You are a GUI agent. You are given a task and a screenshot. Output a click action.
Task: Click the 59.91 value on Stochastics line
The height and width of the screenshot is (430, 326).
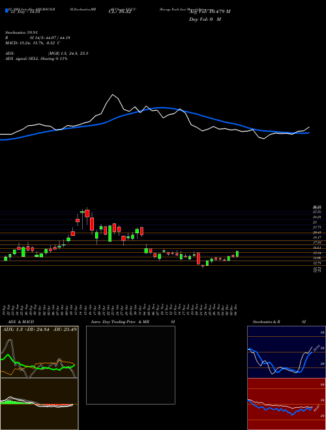[x=316, y=348]
